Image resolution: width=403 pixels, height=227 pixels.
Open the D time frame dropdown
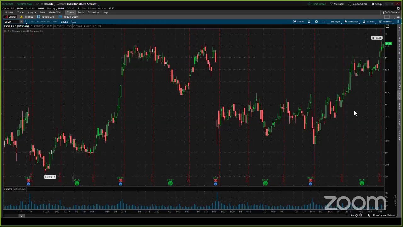coord(324,21)
